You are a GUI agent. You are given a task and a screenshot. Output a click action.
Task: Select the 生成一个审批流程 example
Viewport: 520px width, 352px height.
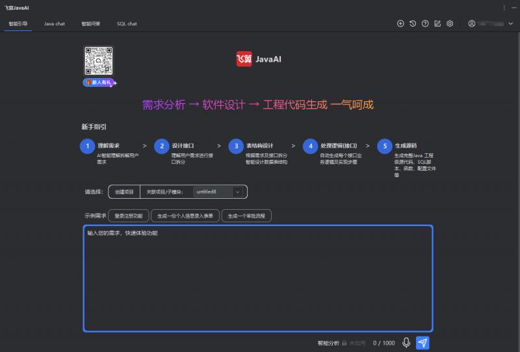point(246,215)
